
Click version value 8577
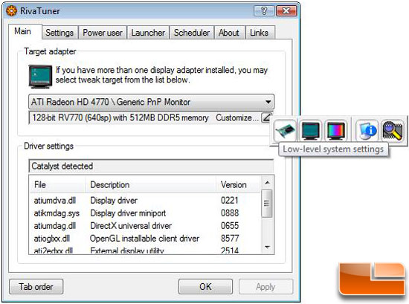(x=230, y=239)
